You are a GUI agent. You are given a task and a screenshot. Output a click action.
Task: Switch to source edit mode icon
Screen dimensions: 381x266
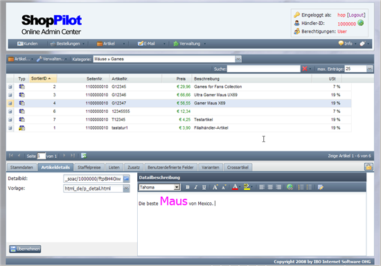[x=321, y=187]
